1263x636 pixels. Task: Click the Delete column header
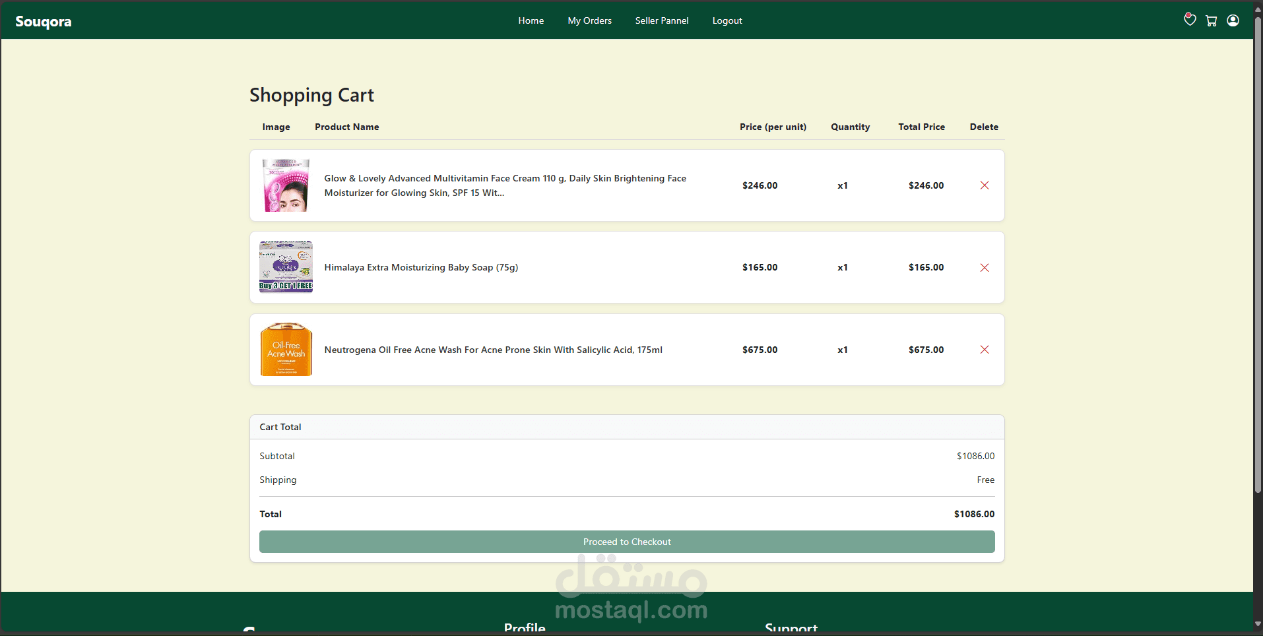984,127
